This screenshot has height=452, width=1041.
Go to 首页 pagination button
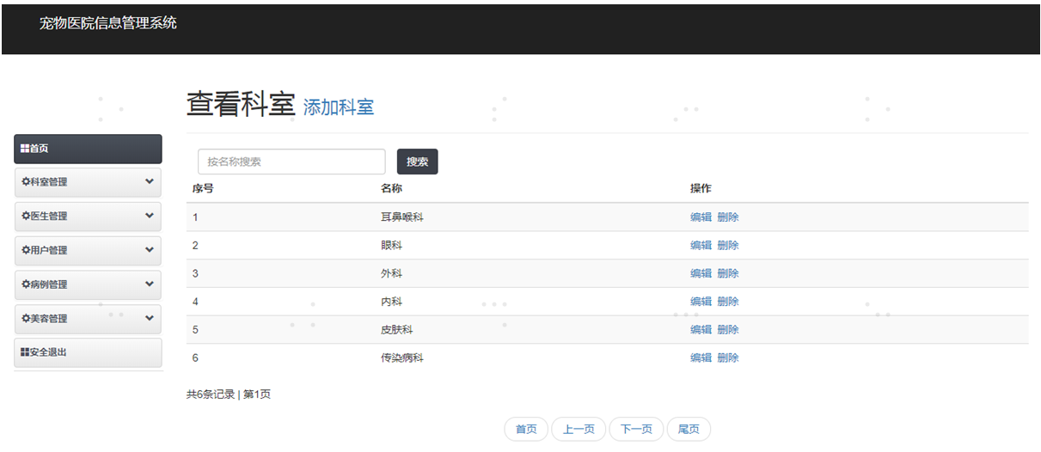526,430
